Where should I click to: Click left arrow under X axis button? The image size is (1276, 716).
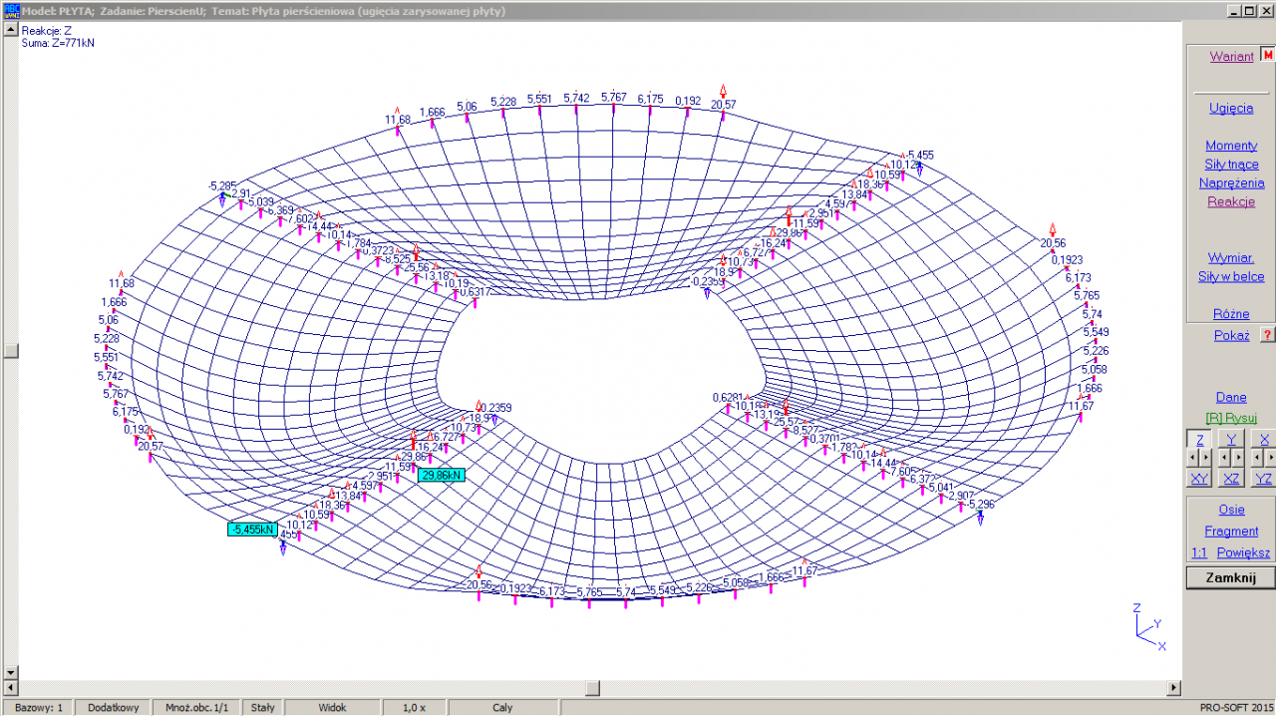coord(1256,458)
